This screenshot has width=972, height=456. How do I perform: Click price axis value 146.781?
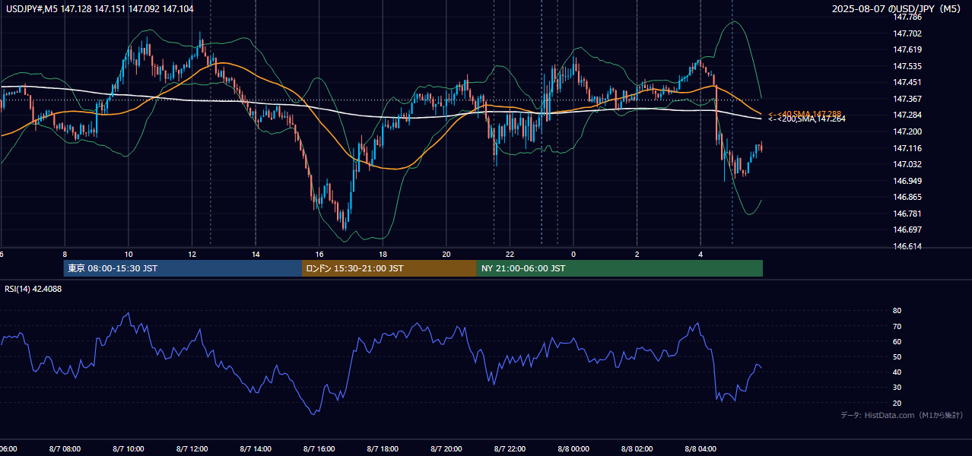point(907,214)
